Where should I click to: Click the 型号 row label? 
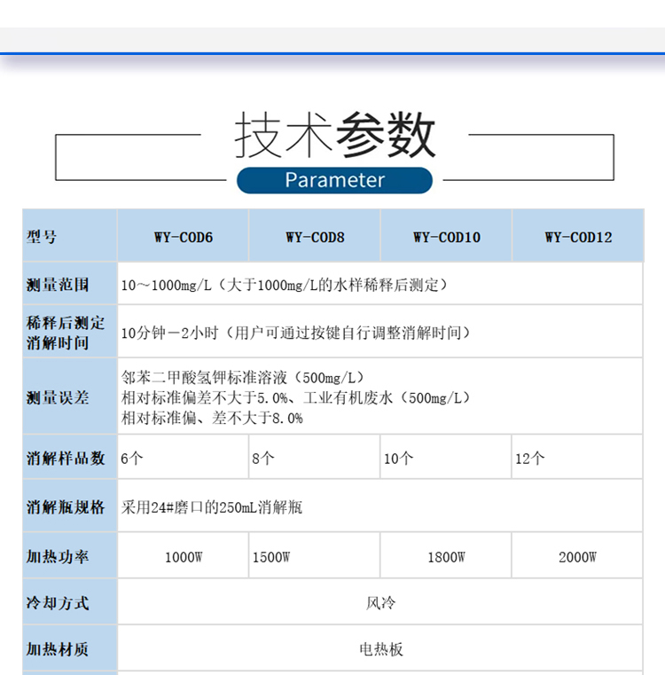pyautogui.click(x=43, y=237)
